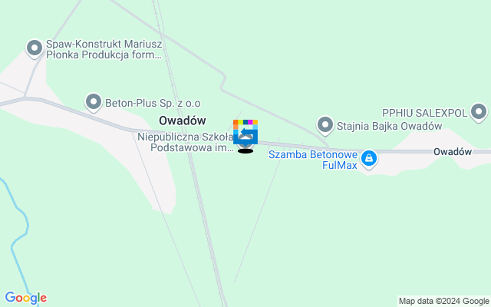Click the Spaw-Konstrukt Mariusz Płonka text label
This screenshot has height=307, width=491.
point(104,49)
